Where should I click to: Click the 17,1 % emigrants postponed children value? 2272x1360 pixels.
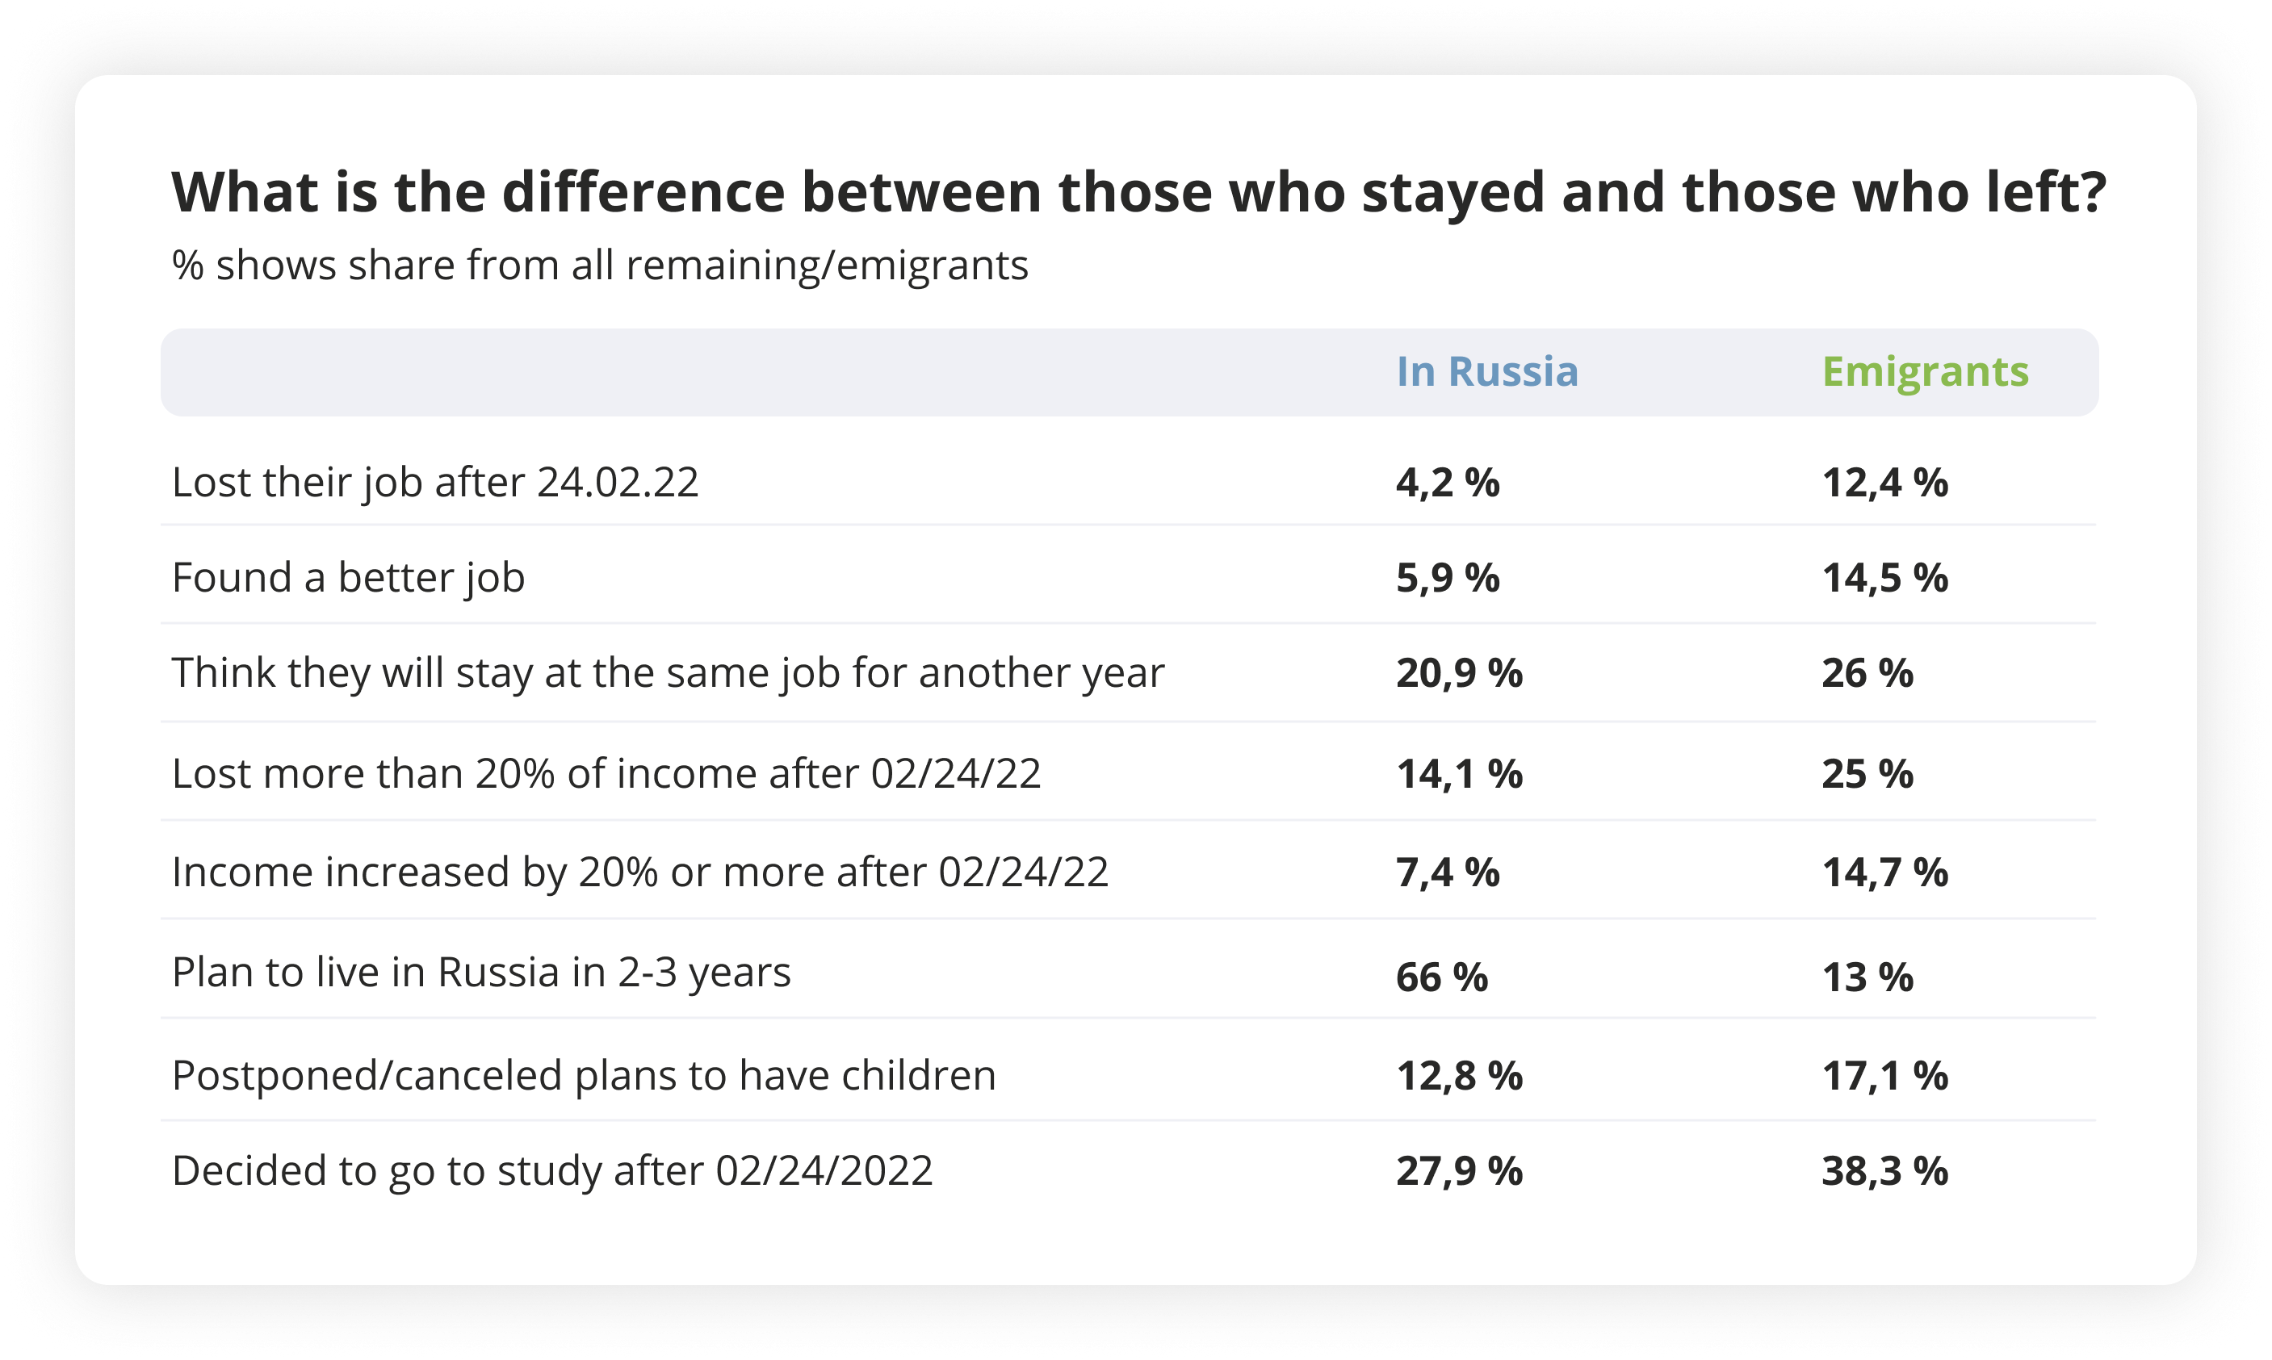coord(1884,1077)
